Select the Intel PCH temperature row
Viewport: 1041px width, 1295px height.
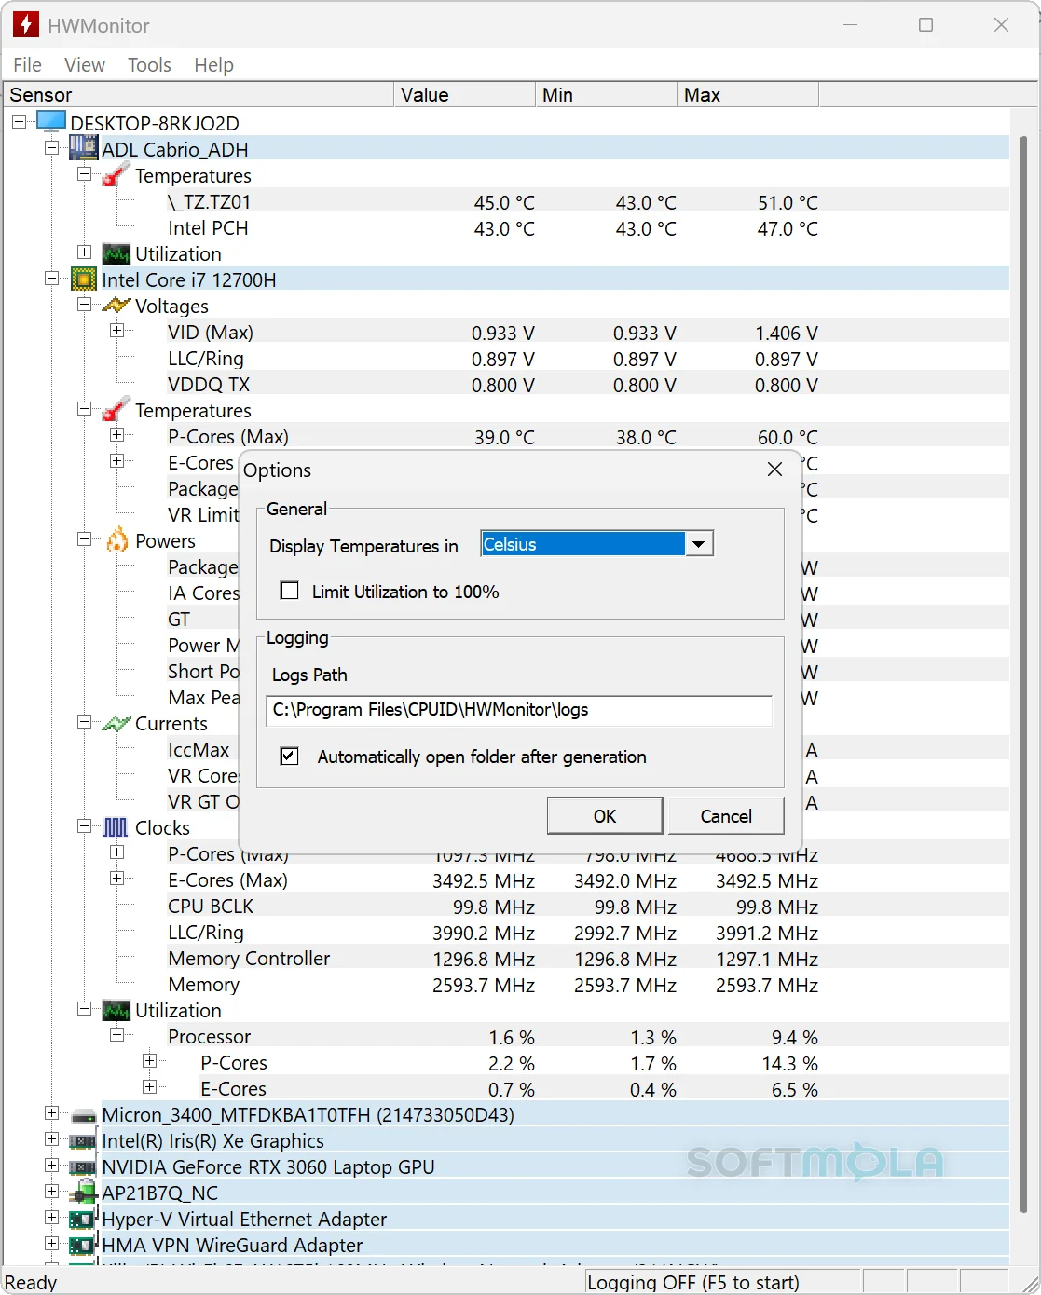[587, 228]
